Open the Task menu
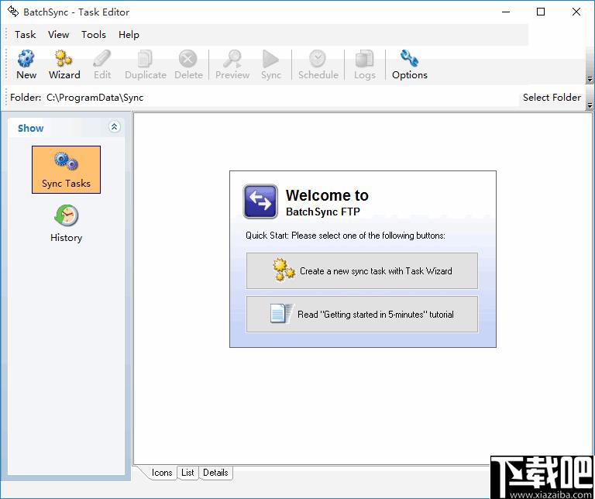The image size is (595, 499). (x=25, y=35)
